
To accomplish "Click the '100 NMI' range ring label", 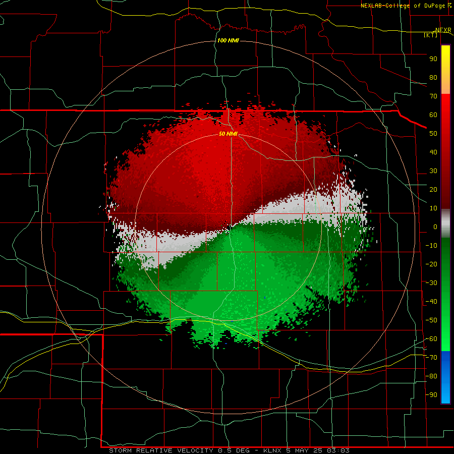I will 228,40.
